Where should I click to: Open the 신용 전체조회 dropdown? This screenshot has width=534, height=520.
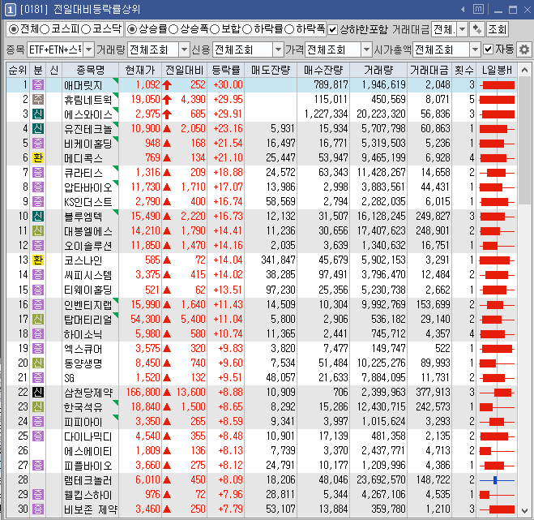point(278,49)
